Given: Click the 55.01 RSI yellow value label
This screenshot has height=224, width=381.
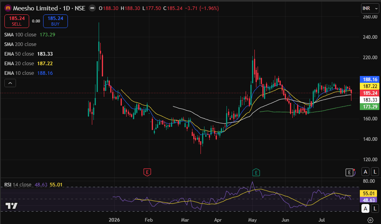Looking at the screenshot, I should [368, 194].
